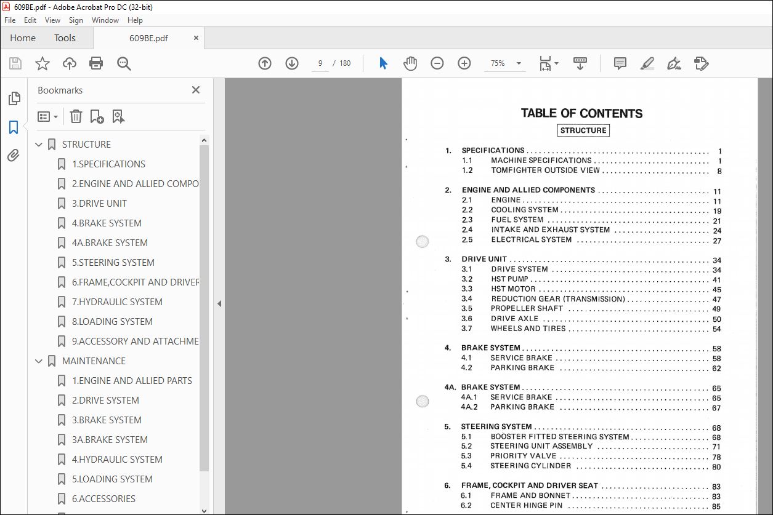
Task: Open the 9.ACCESSORY AND ATTACHME bookmark
Action: [x=136, y=341]
